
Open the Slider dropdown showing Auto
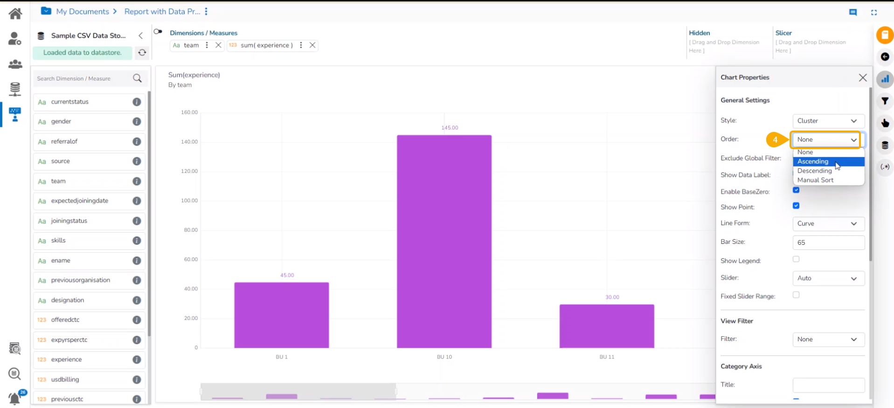coord(828,278)
